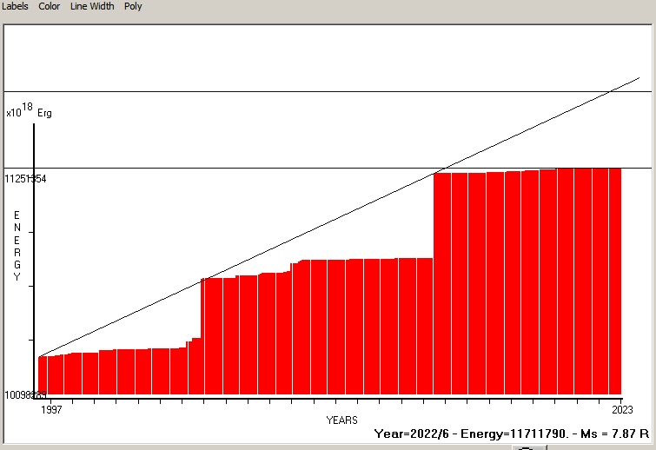Image resolution: width=656 pixels, height=450 pixels.
Task: Click the 11251354 y-axis maximum value
Action: tap(25, 179)
